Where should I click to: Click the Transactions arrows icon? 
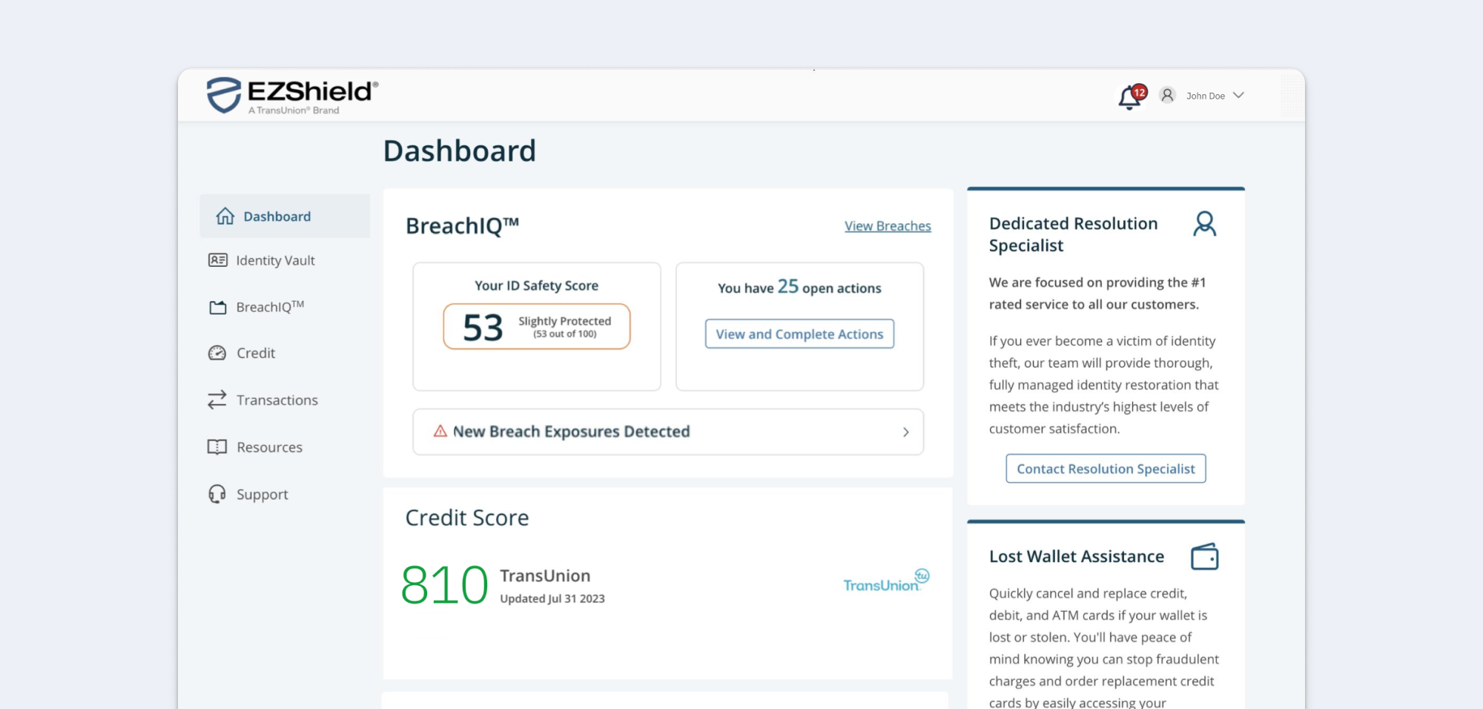[217, 400]
